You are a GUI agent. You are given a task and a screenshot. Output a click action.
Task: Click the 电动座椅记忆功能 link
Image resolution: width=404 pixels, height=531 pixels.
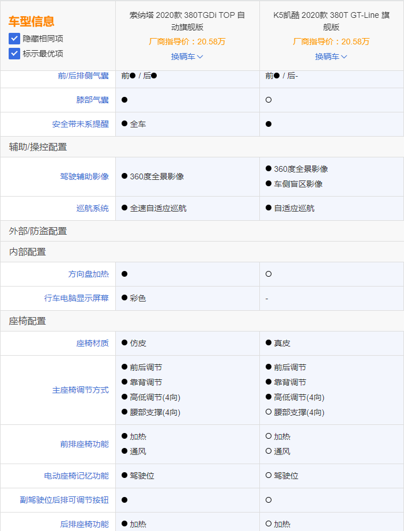[x=76, y=476]
